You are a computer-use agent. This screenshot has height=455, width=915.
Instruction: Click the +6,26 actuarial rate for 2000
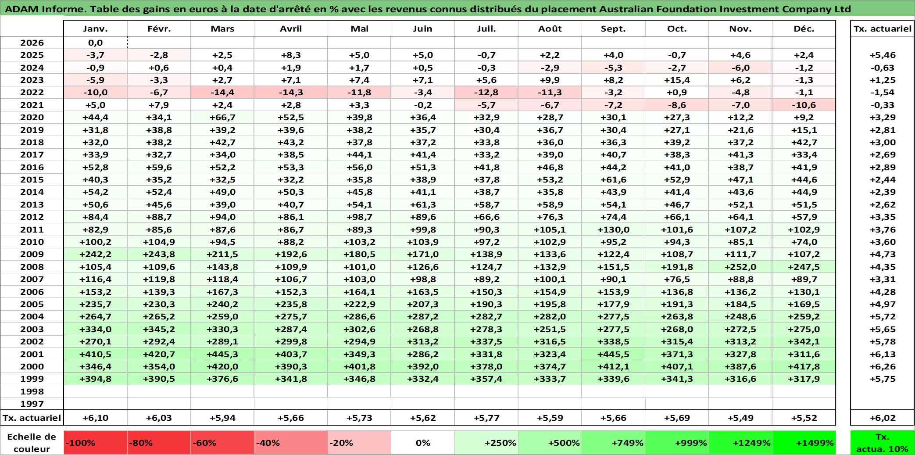tap(883, 366)
